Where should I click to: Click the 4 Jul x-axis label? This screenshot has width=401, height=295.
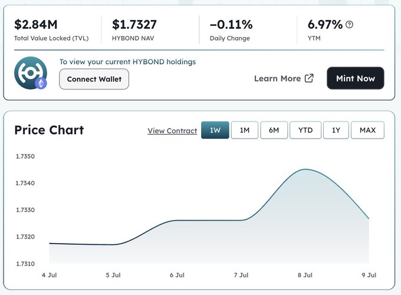pos(49,275)
